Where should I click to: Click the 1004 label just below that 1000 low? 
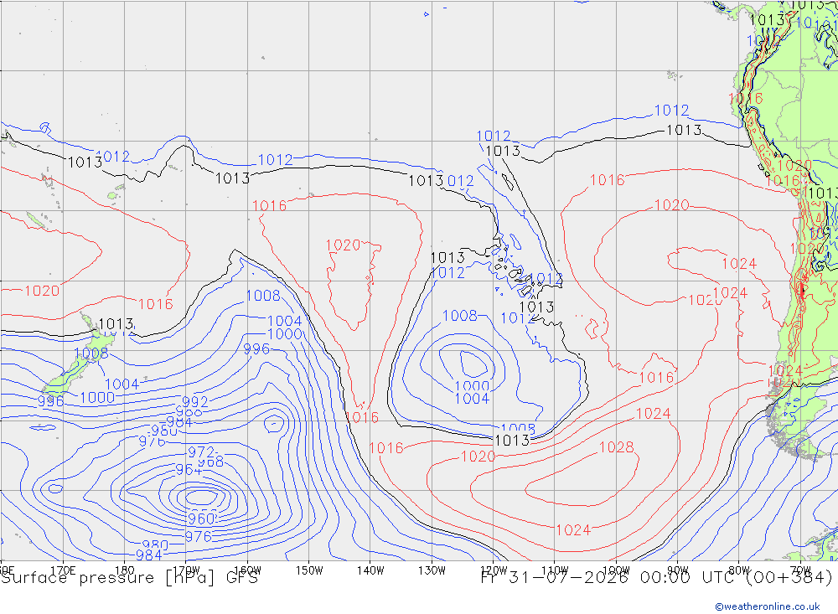(472, 399)
